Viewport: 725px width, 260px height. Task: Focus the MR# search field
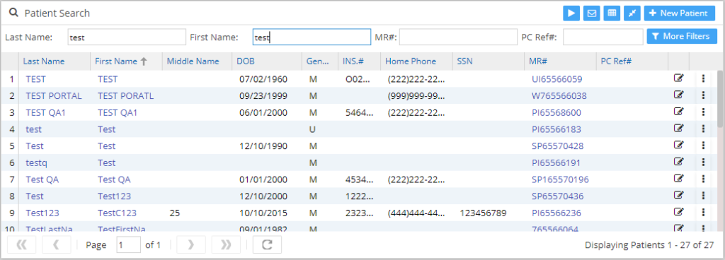458,37
